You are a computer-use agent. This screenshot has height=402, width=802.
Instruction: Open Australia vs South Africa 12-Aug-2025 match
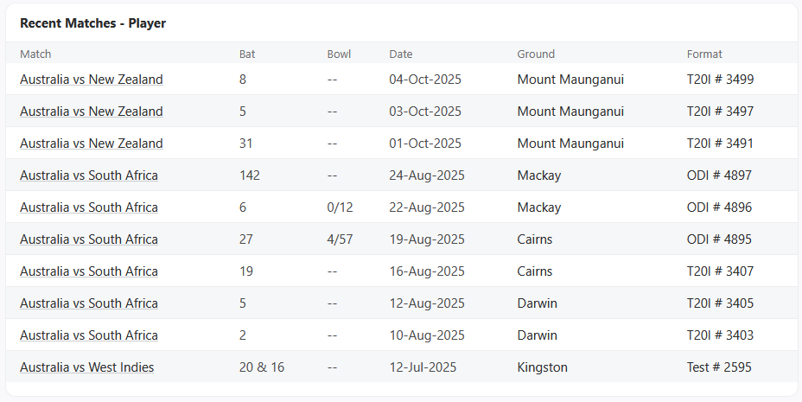(89, 303)
